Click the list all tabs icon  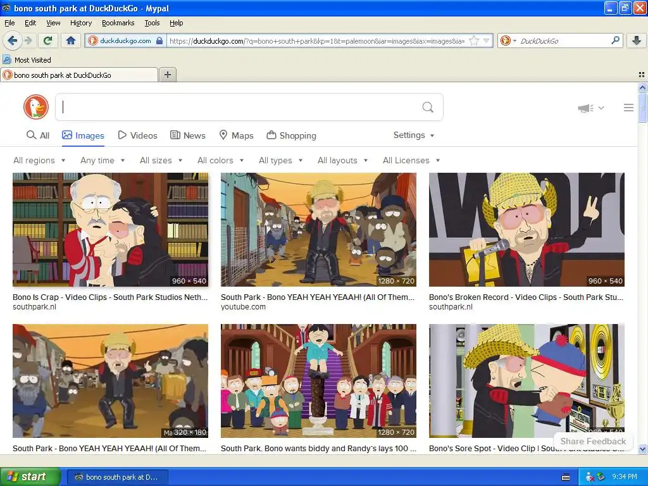tap(642, 75)
